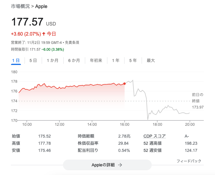215x175 pixels.
Task: Select the 1年 range tab
Action: 116,61
